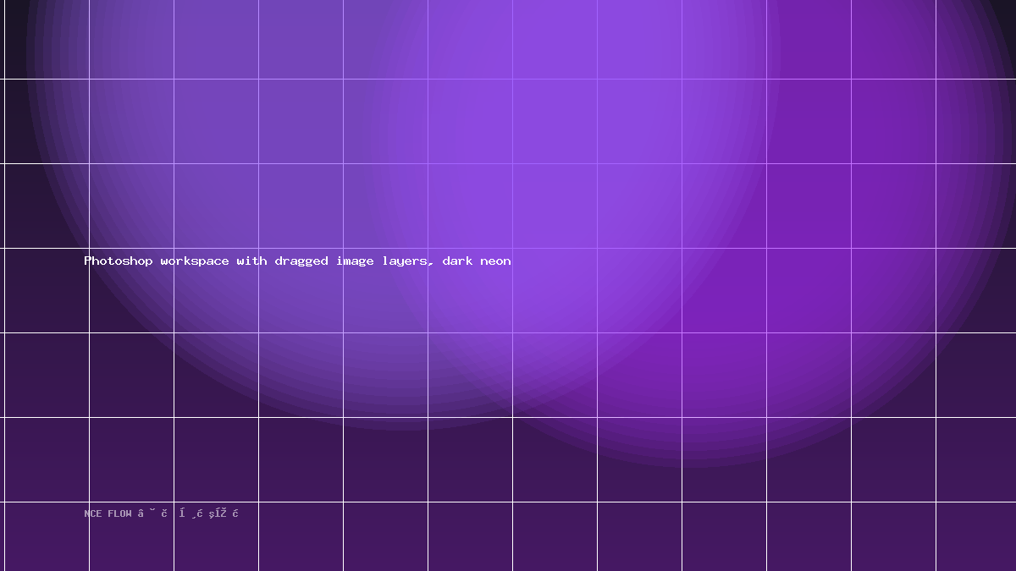
Task: Click the final "ć" character in the footer
Action: (x=235, y=513)
